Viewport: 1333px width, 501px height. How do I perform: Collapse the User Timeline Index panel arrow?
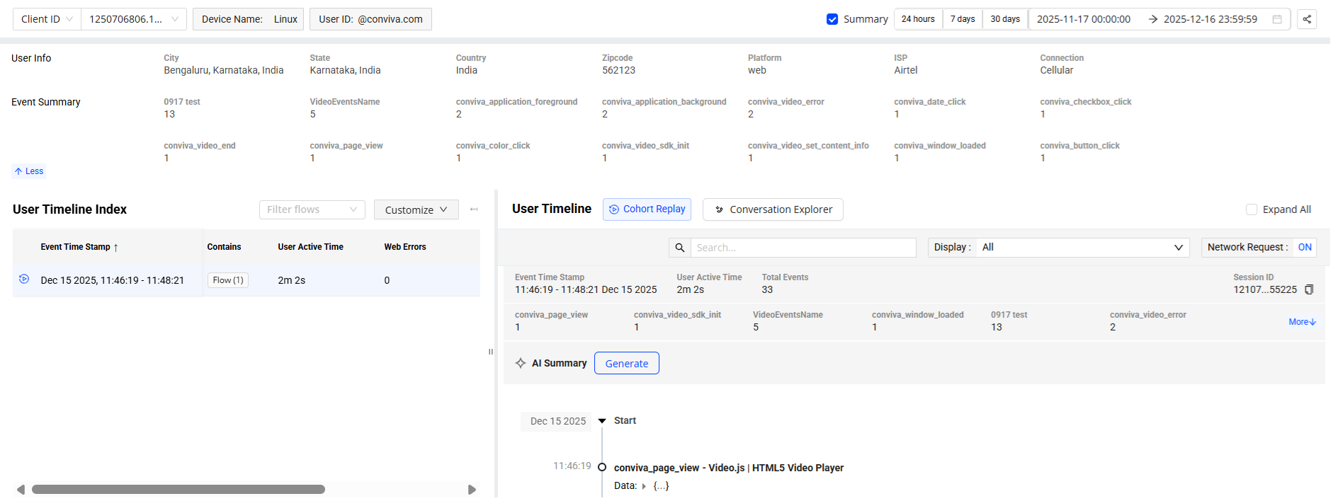point(474,209)
